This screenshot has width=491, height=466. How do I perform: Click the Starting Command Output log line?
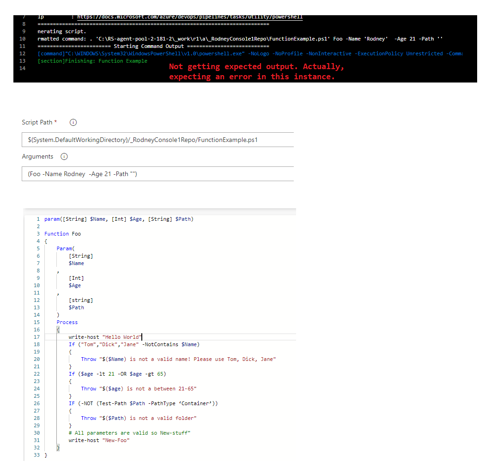tap(153, 46)
